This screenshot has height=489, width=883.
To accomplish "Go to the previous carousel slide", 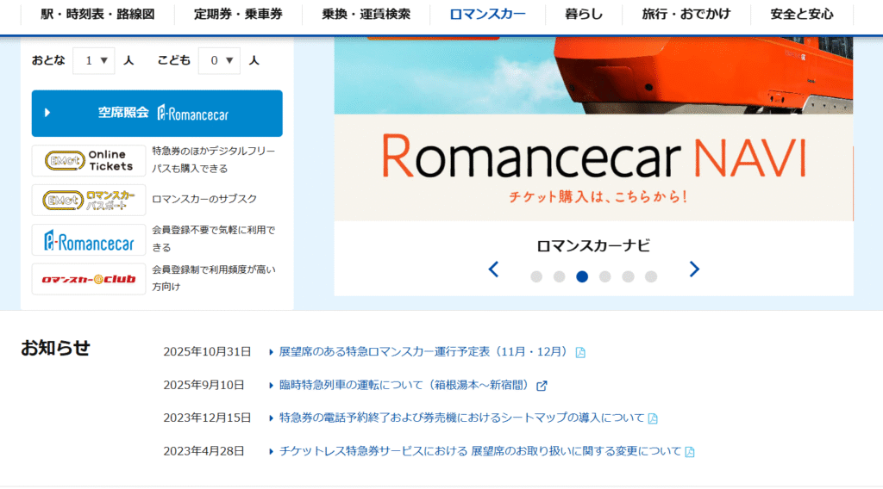I will pos(493,269).
